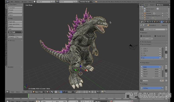
Task: Toggle the Relative shape keys checkbox
Action: click(141, 81)
